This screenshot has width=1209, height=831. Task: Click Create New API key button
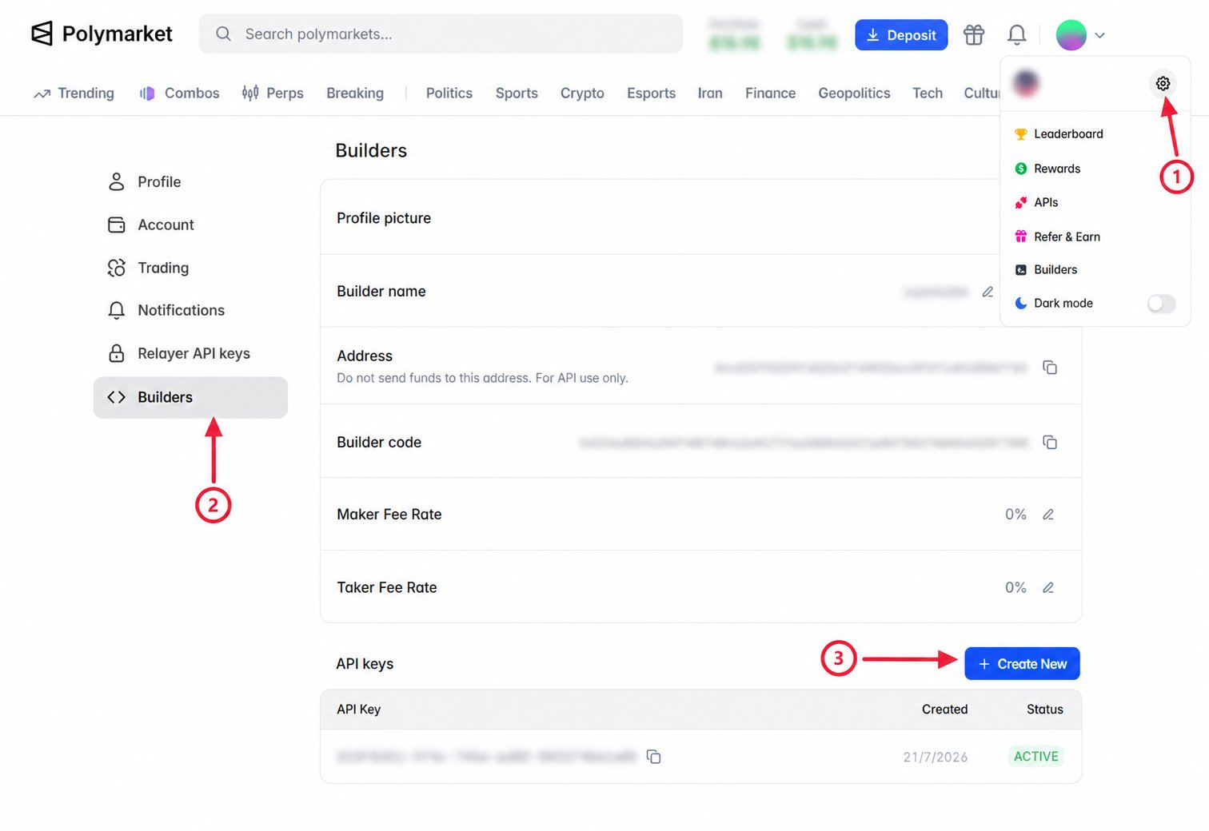[x=1022, y=664]
